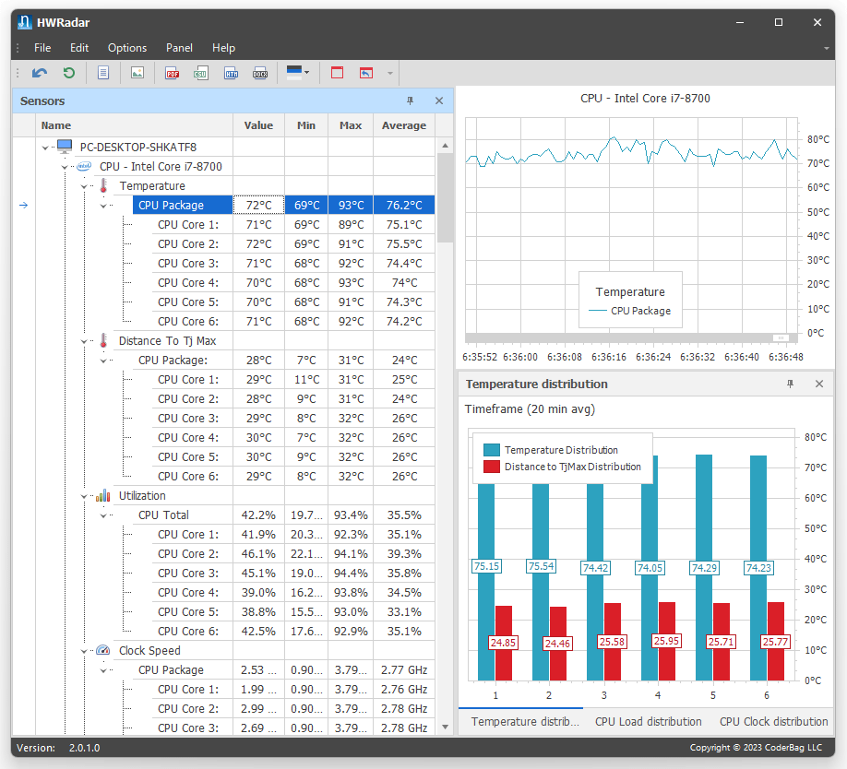Click the sensors list scroll down arrow
This screenshot has height=769, width=847.
coord(445,727)
